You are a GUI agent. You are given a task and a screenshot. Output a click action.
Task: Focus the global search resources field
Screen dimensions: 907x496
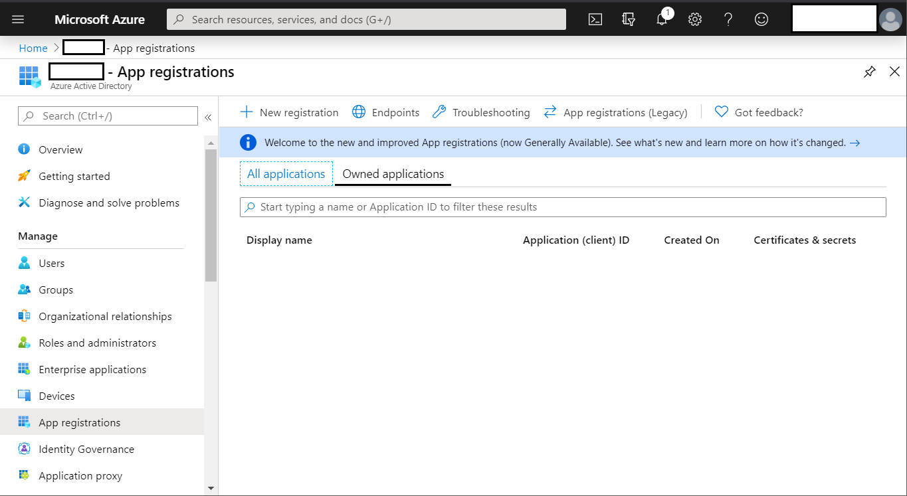coord(366,19)
